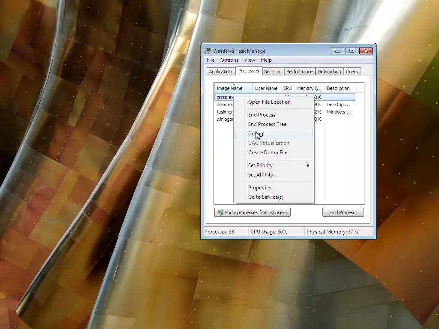Click Show processes from all users button
Image resolution: width=439 pixels, height=329 pixels.
pos(253,212)
